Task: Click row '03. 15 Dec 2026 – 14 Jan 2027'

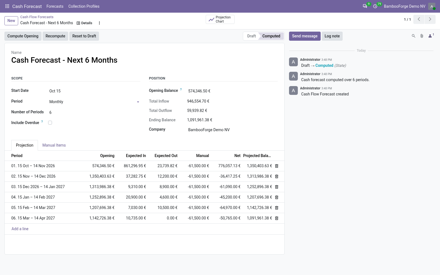Action: 144,187
